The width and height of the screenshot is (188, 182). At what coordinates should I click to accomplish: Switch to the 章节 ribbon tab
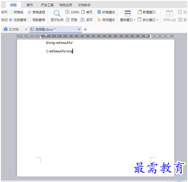tap(29, 5)
